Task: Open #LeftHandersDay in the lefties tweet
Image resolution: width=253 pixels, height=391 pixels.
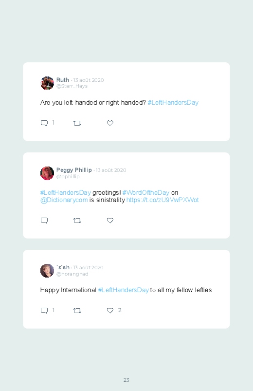Action: coord(124,290)
